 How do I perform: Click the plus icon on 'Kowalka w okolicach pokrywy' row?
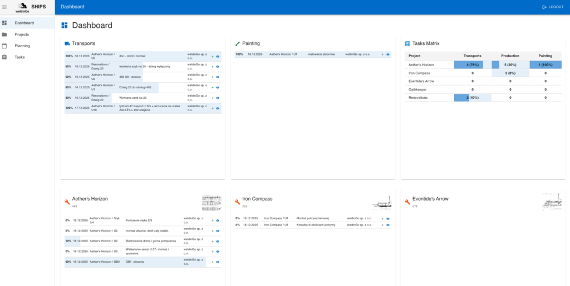(382, 225)
